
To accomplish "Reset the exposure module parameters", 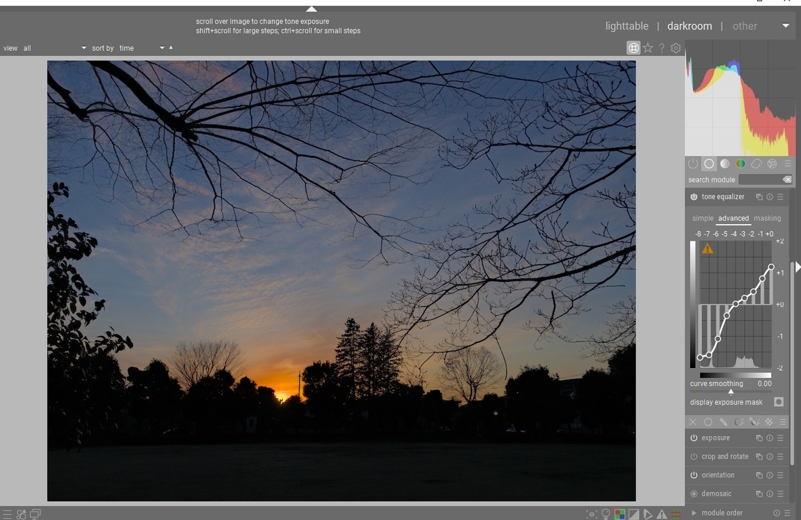I will pos(770,438).
